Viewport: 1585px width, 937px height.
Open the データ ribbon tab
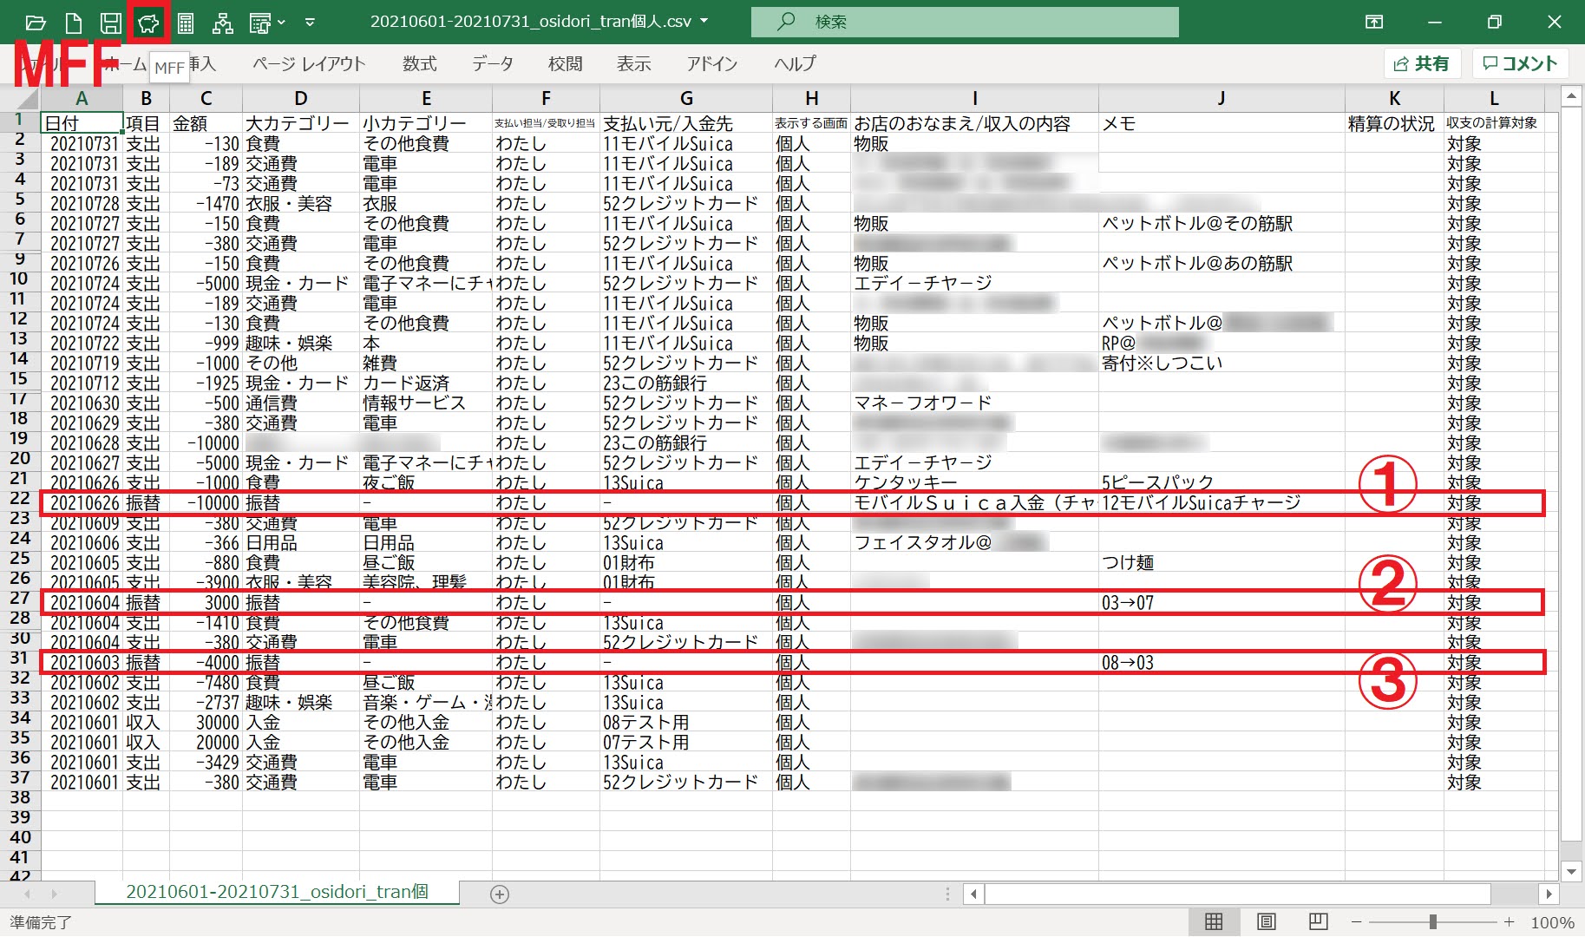pos(492,63)
